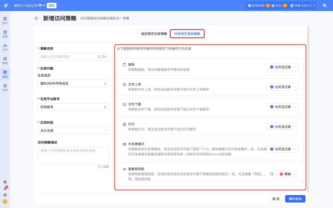333x208 pixels.
Task: Open settings gear in bottom sidebar
Action: (5, 195)
